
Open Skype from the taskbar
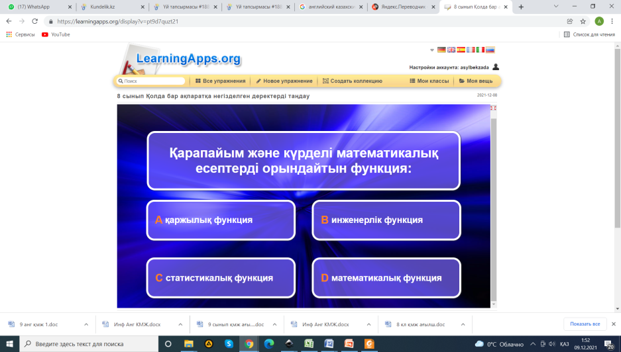(x=229, y=343)
